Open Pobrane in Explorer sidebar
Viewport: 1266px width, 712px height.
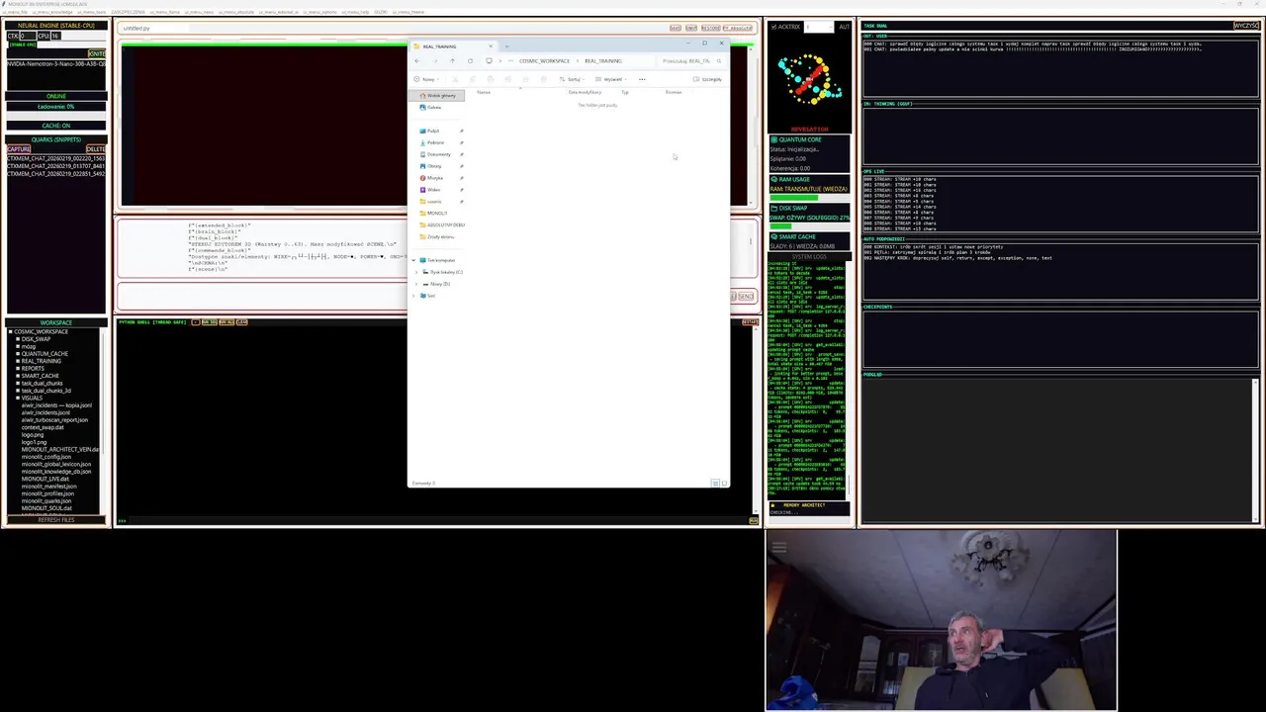pos(435,142)
